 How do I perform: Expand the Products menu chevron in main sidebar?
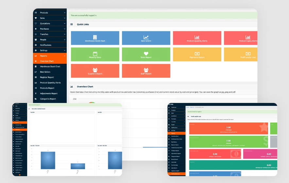tap(65, 13)
